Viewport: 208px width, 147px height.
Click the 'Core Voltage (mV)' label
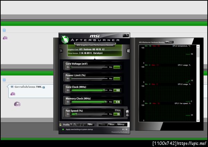(x=77, y=64)
